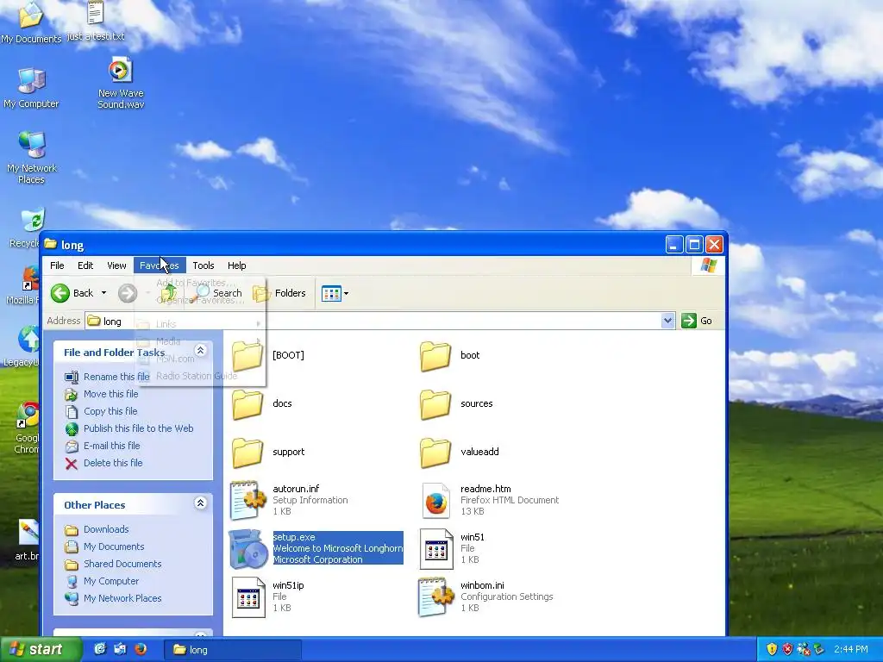Click the Delete this file red X icon
This screenshot has height=662, width=883.
coord(72,463)
